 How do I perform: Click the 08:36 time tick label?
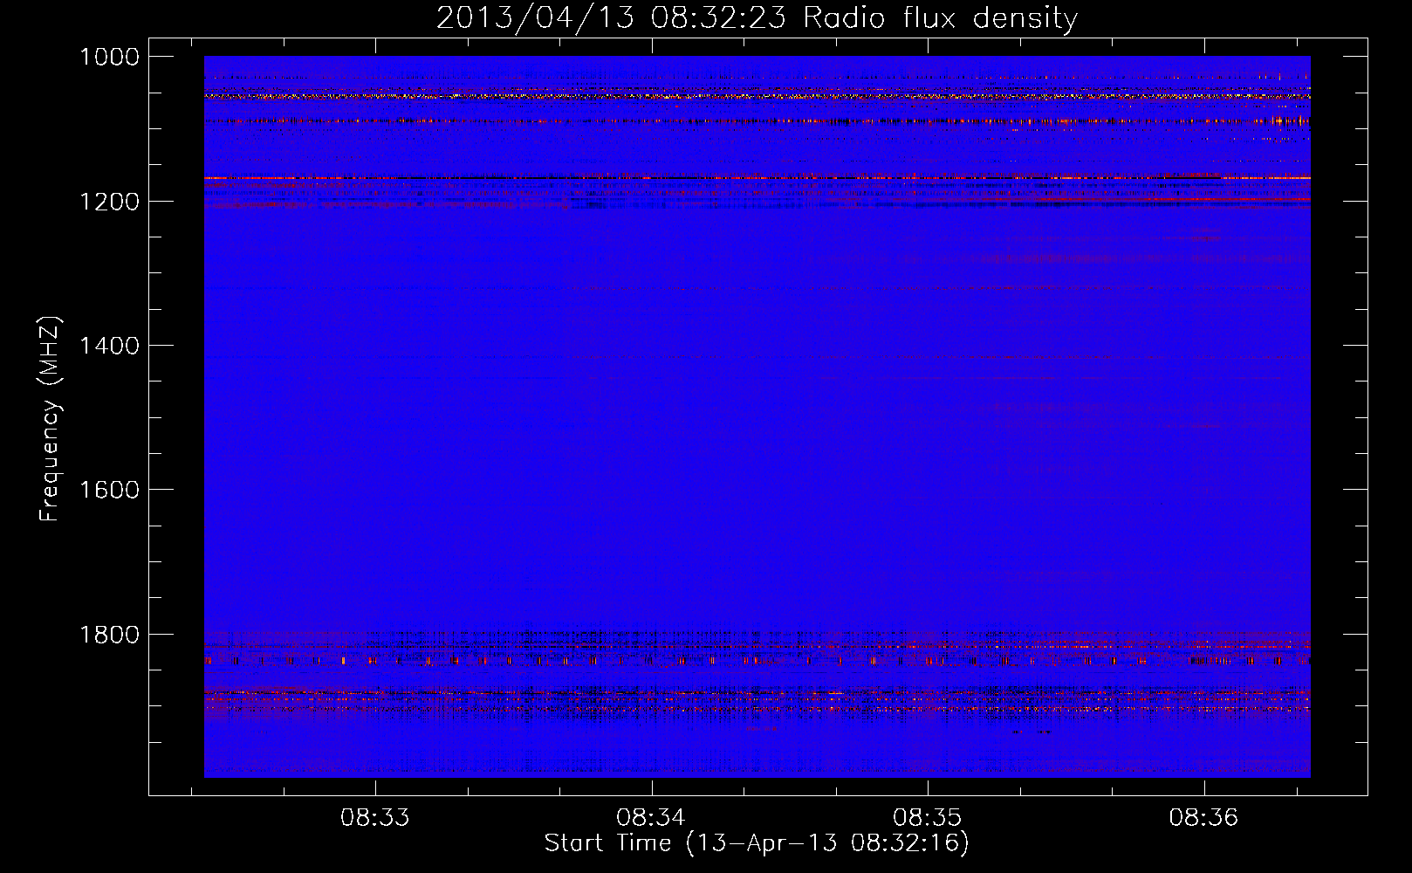pos(1203,817)
